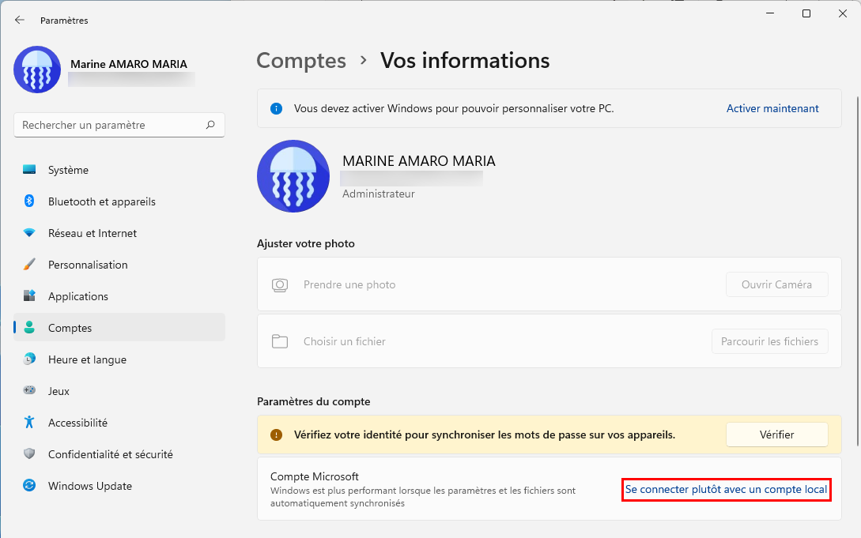Image resolution: width=861 pixels, height=538 pixels.
Task: Select Applications in the sidebar
Action: [x=119, y=296]
